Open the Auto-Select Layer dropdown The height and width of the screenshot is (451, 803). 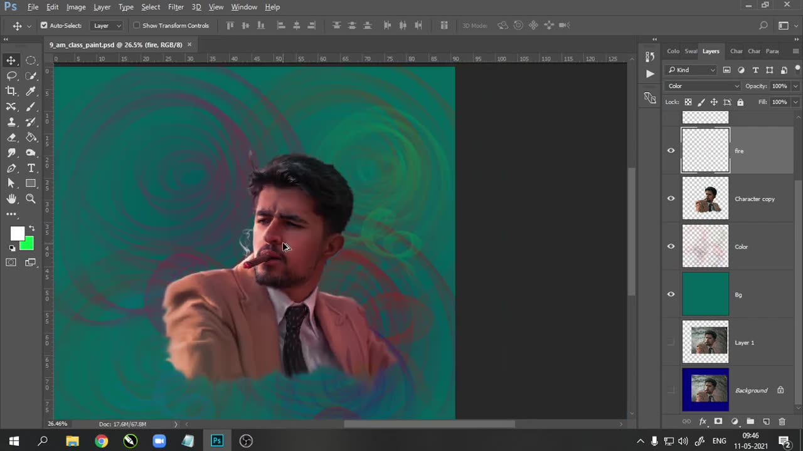(x=107, y=26)
